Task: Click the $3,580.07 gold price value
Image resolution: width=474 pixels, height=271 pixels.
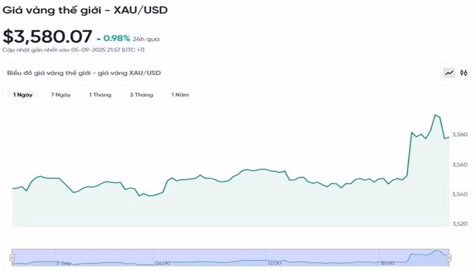Action: (47, 36)
